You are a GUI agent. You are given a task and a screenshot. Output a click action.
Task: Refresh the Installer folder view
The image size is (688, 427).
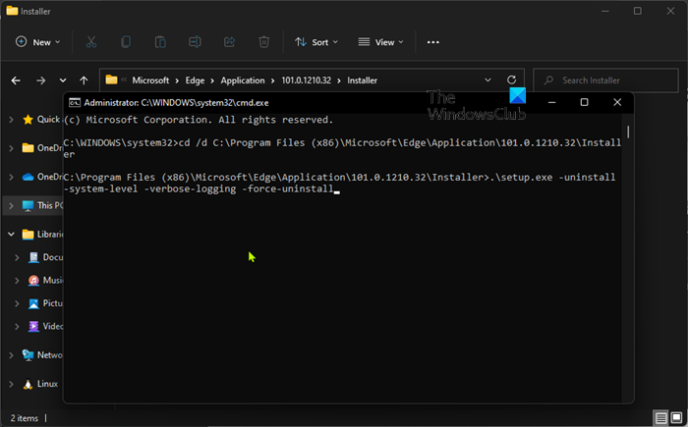coord(511,80)
